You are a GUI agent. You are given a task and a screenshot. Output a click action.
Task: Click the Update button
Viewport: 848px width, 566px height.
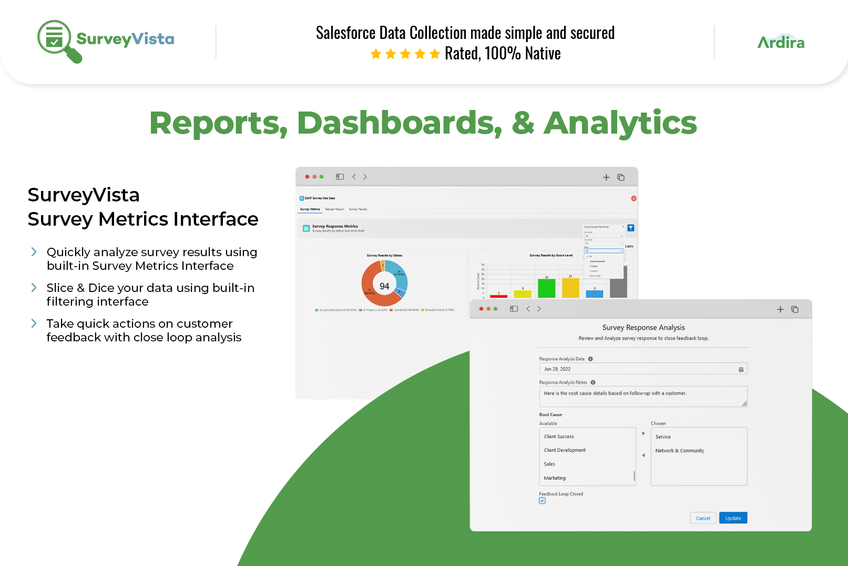733,518
